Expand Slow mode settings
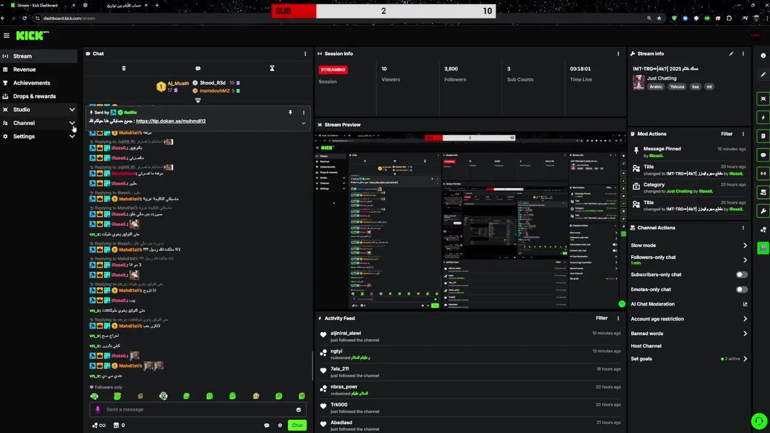The width and height of the screenshot is (770, 433). [x=745, y=245]
